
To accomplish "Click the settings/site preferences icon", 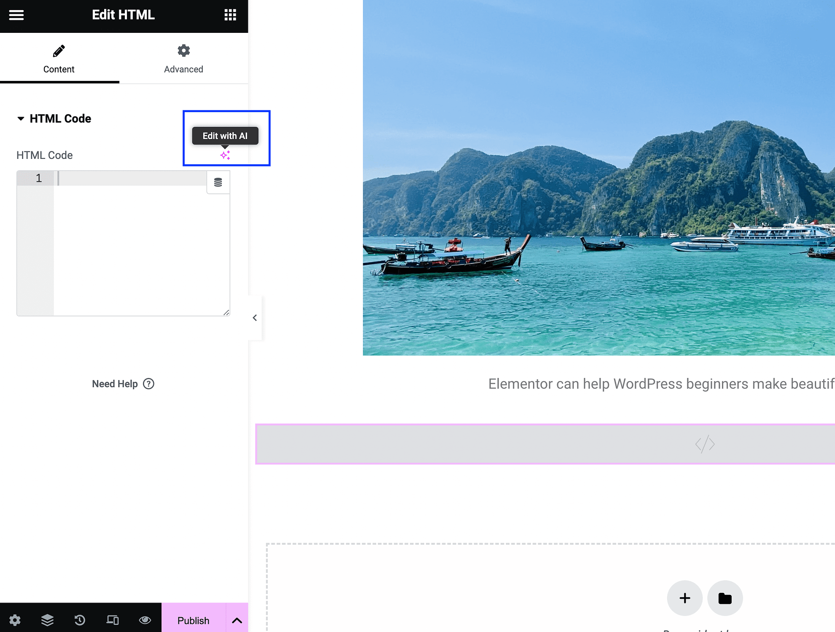I will 15,620.
